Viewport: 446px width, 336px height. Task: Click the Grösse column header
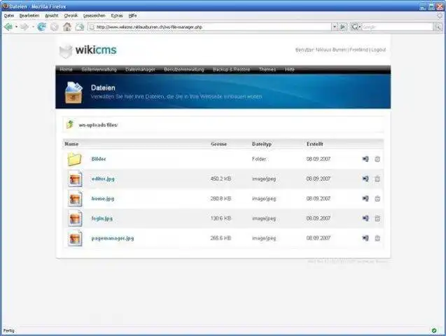point(218,143)
